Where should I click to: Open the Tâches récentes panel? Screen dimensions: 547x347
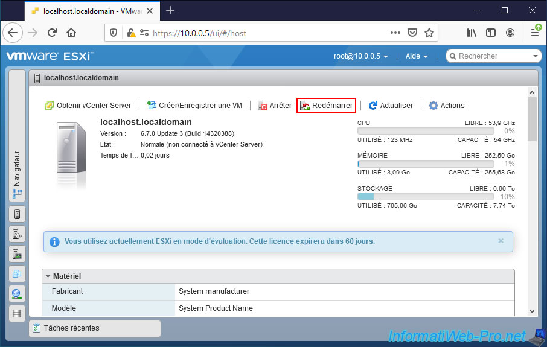[x=95, y=328]
